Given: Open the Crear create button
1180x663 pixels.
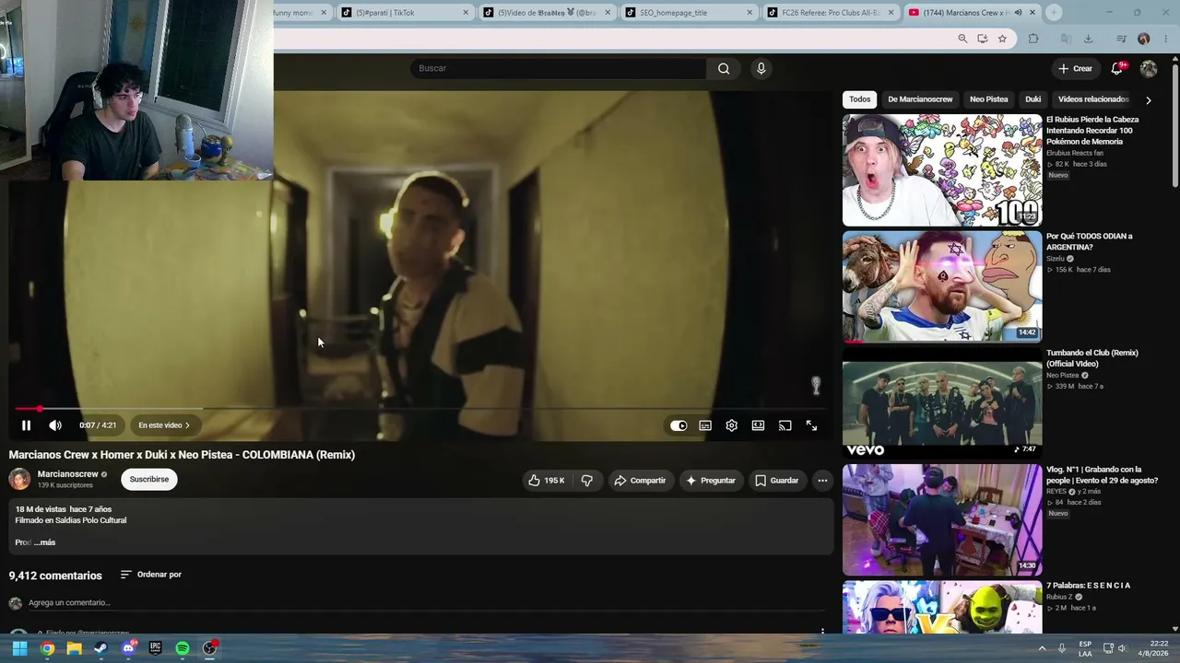Looking at the screenshot, I should click(1075, 68).
